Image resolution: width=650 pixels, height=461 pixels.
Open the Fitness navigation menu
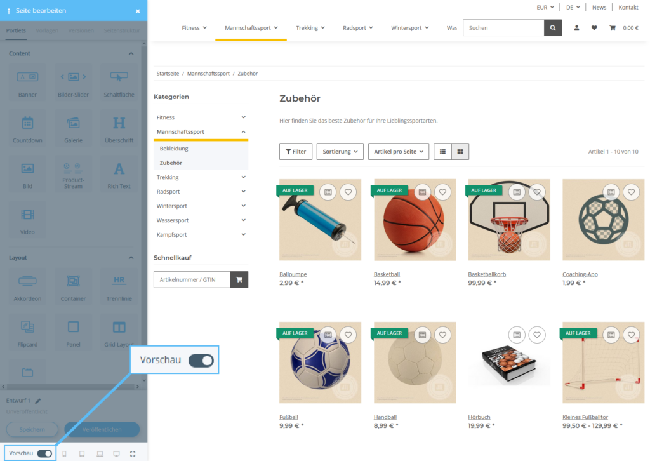click(194, 28)
